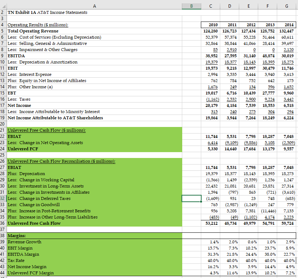The height and width of the screenshot is (278, 298).
Task: Select column F header
Action: (268, 6)
